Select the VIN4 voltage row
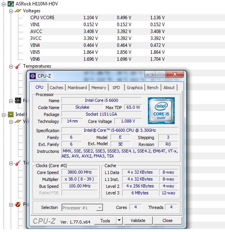The width and height of the screenshot is (225, 232). tap(127, 45)
